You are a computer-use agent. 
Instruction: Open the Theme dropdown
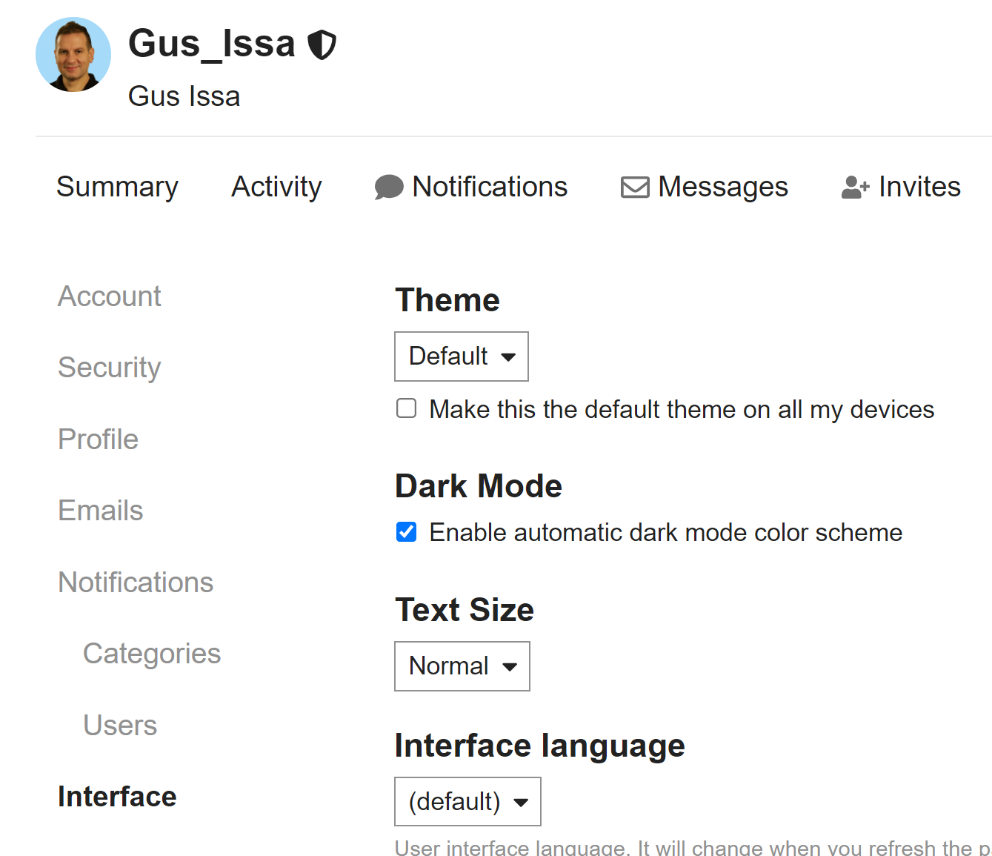coord(462,356)
